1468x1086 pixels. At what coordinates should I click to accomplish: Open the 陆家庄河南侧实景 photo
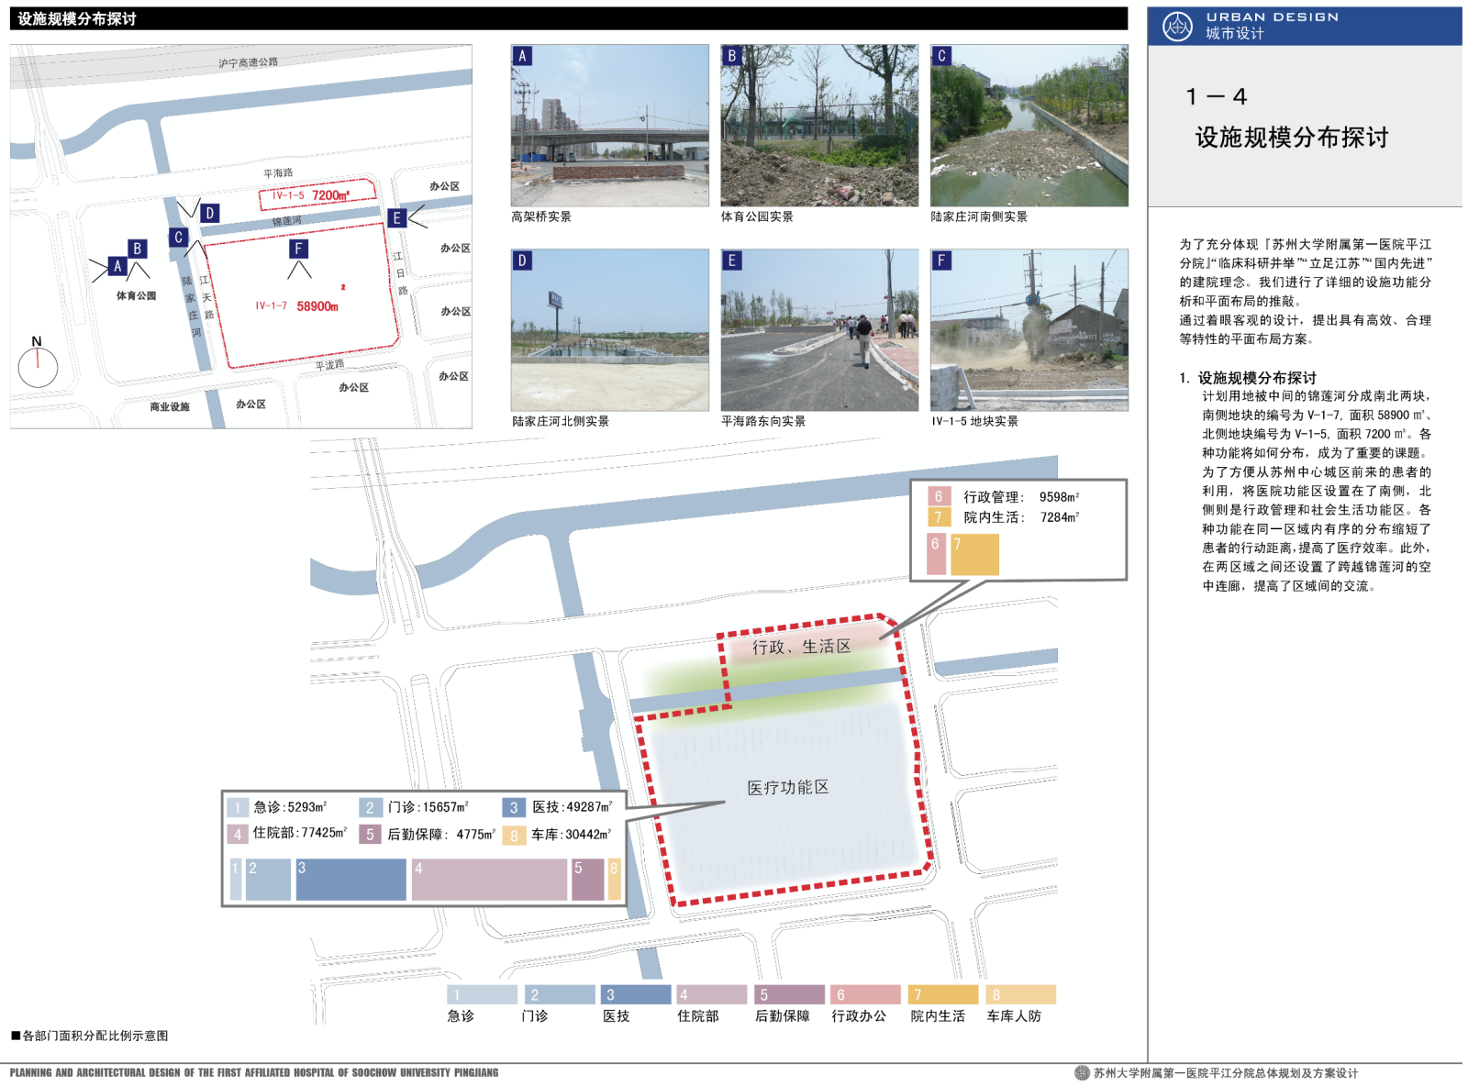tap(1029, 126)
